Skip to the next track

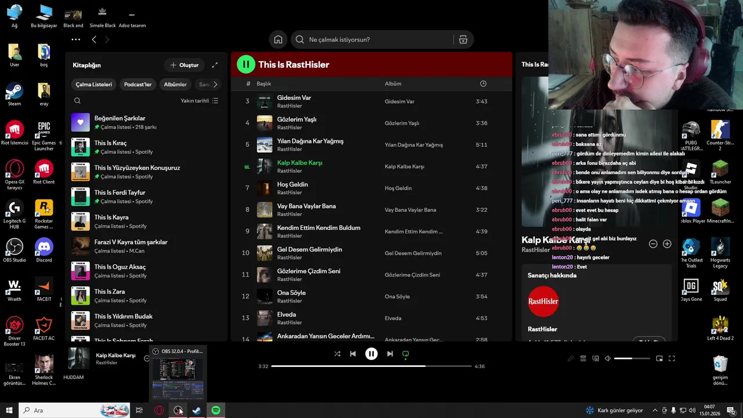390,354
